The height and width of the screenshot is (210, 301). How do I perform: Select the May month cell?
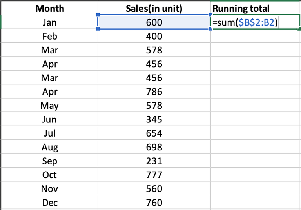point(49,106)
